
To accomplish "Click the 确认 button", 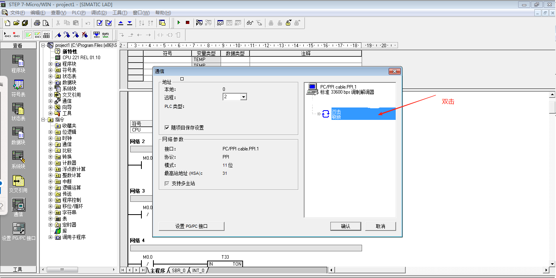I will (x=345, y=226).
